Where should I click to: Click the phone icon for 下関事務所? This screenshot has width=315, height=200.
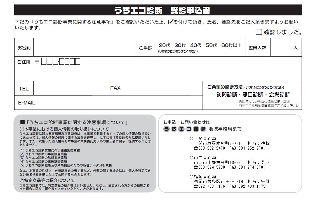196,148
